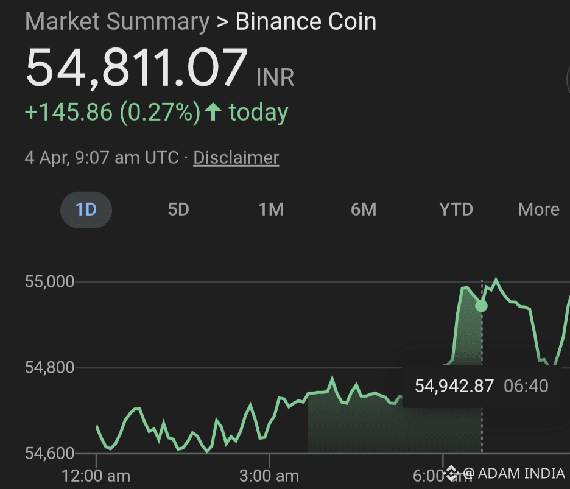Image resolution: width=570 pixels, height=489 pixels.
Task: Open the YTD chart view
Action: (456, 209)
